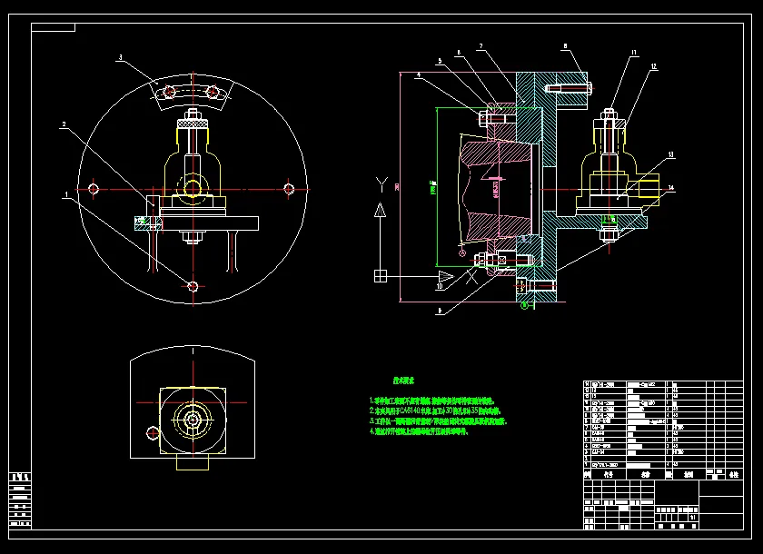Select part callout number 1
Screen dimensions: 763x554
(66, 194)
